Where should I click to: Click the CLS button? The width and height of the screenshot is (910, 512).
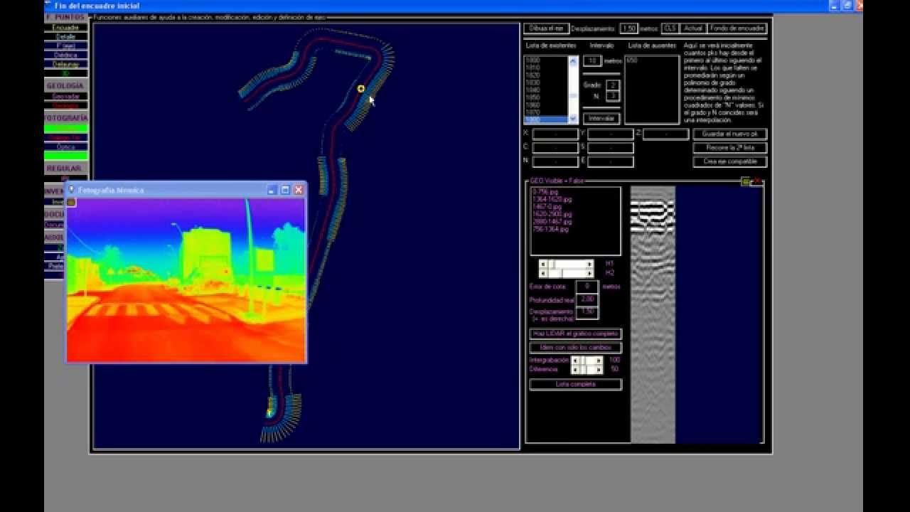(669, 28)
